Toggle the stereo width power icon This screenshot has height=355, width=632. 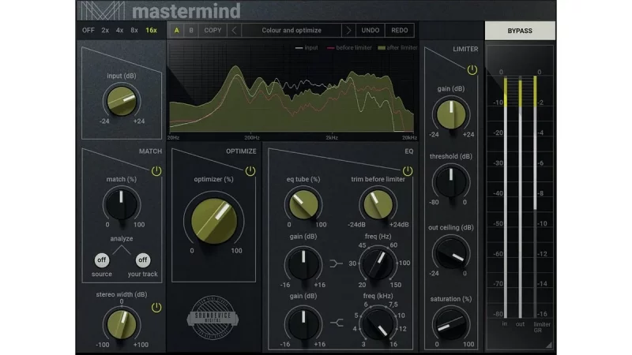coord(156,308)
